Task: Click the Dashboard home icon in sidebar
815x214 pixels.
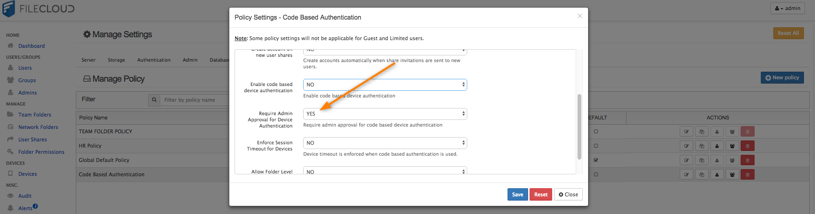Action: tap(11, 46)
